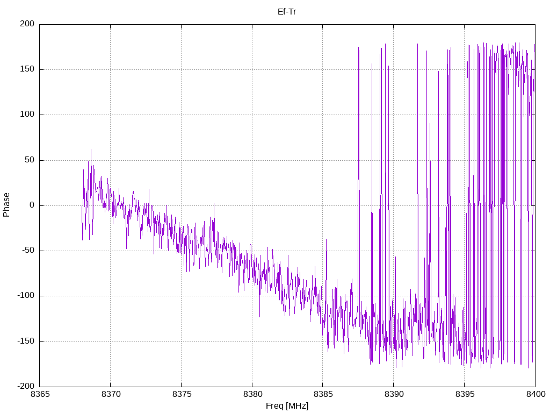This screenshot has width=550, height=413.
Task: Click x-axis tick label "8395"
Action: pos(465,394)
